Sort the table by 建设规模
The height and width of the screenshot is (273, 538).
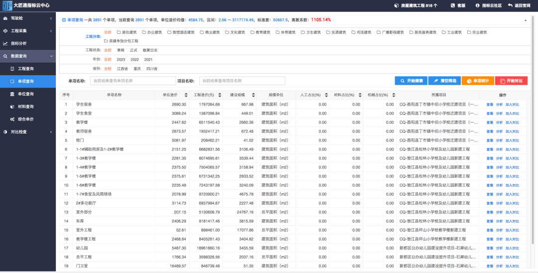[253, 95]
